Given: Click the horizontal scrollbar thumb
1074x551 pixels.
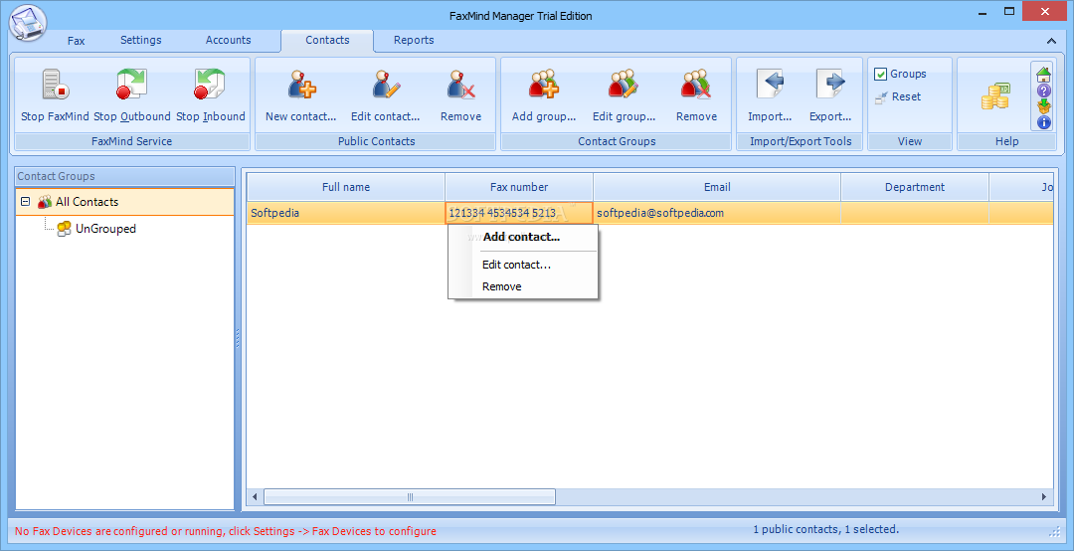Looking at the screenshot, I should tap(410, 497).
